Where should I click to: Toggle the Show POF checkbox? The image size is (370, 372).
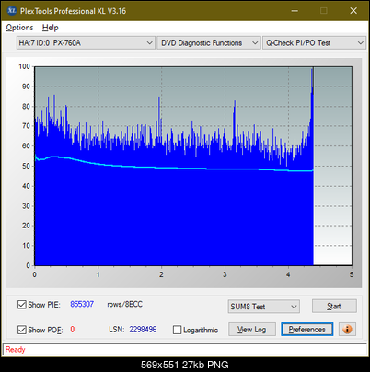point(22,330)
